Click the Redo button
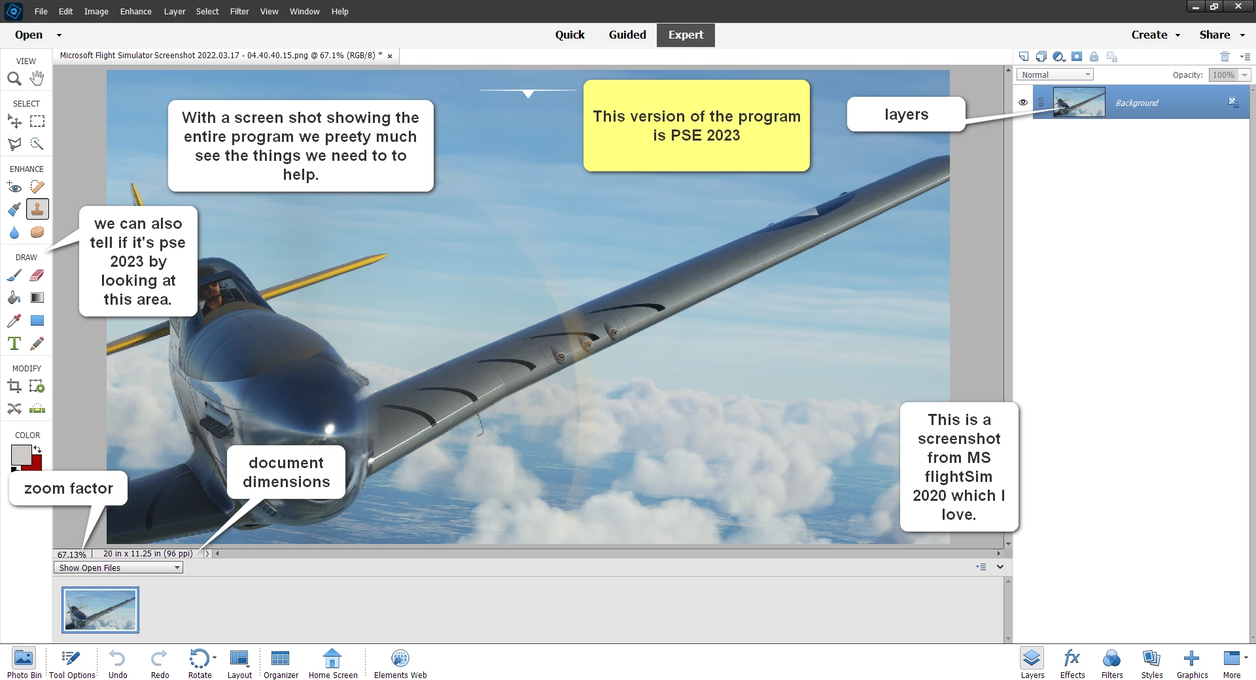 (160, 664)
